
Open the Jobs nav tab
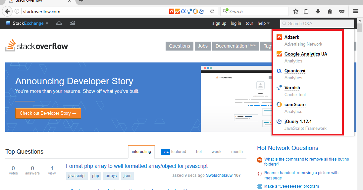tap(203, 46)
